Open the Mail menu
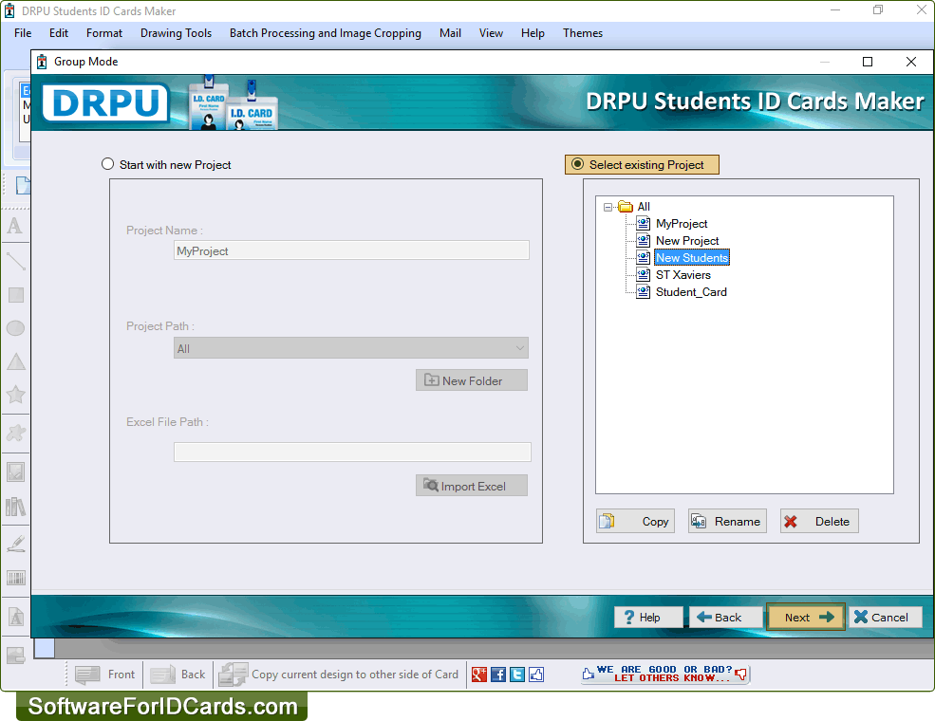Viewport: 935px width, 721px height. click(450, 33)
